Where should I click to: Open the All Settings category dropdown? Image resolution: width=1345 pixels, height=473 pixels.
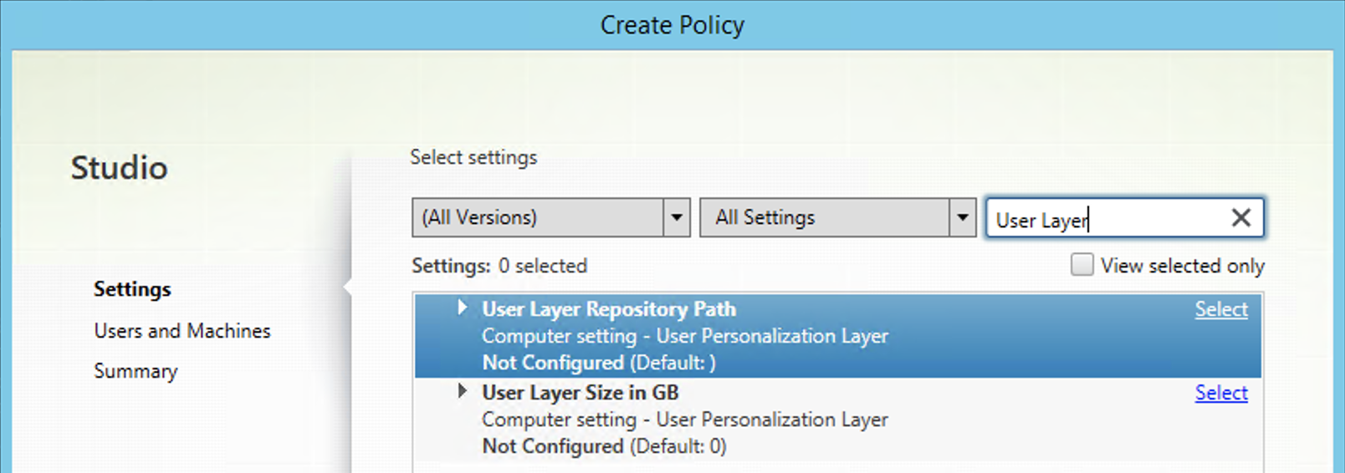click(x=838, y=217)
